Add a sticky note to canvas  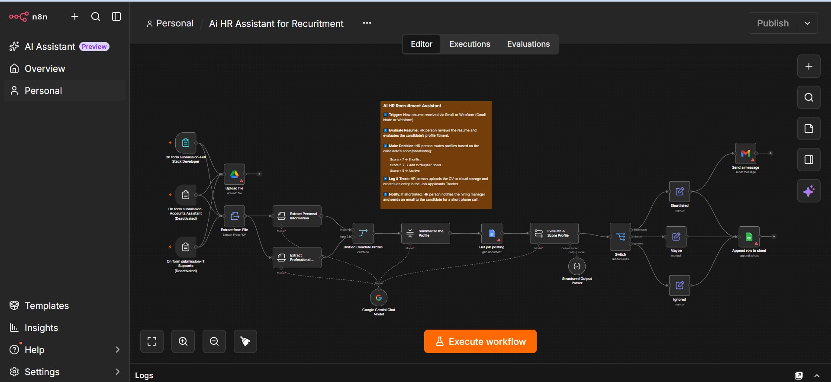(x=809, y=128)
